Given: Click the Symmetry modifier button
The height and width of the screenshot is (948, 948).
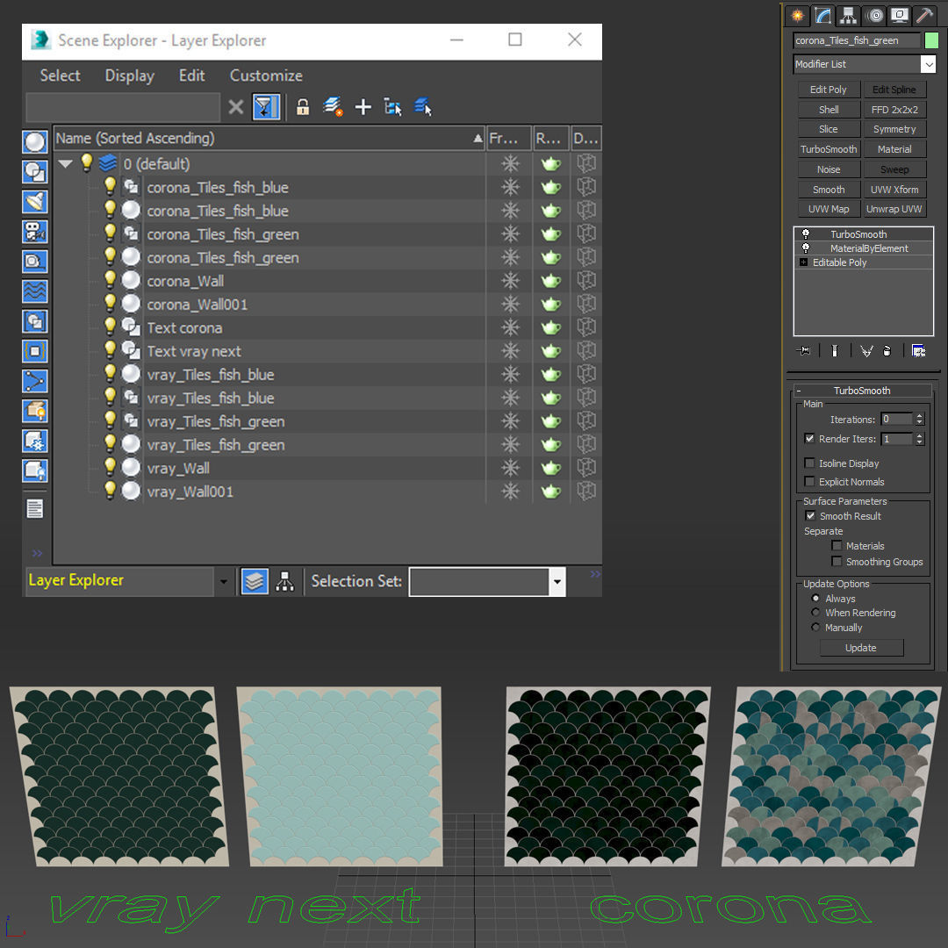Looking at the screenshot, I should tap(894, 129).
